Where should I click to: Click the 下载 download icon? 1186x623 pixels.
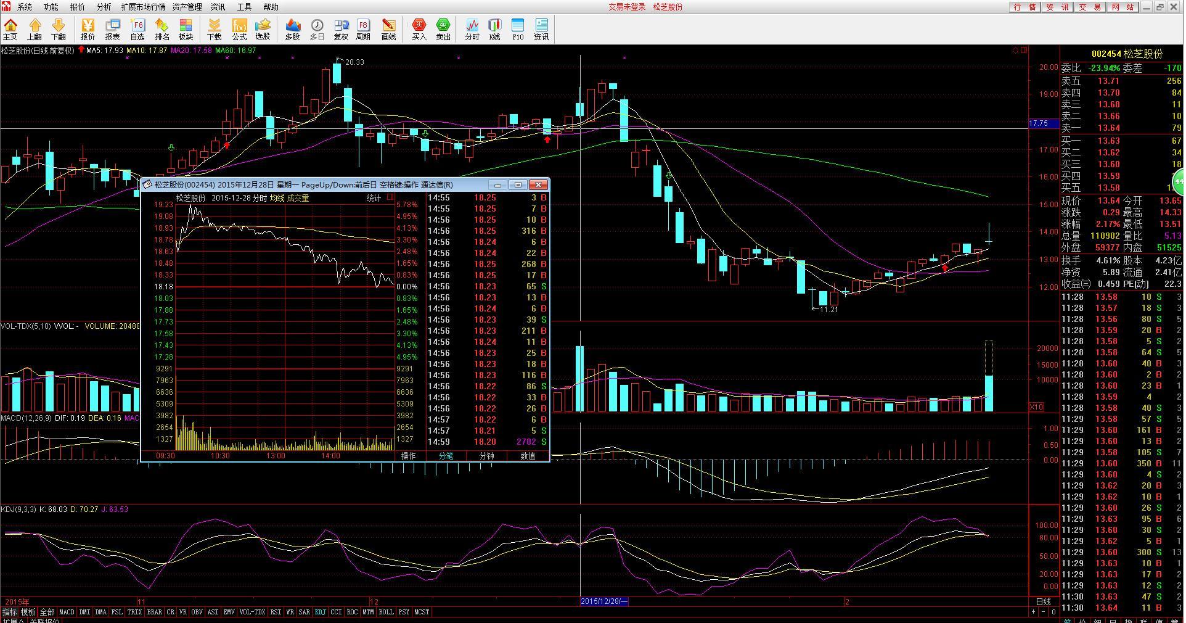(215, 29)
